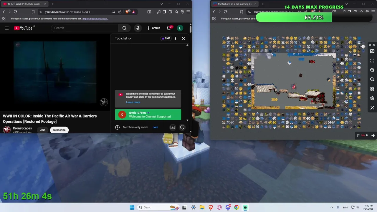Open the music playlist icon in YouTube window
Image resolution: width=377 pixels, height=212 pixels.
point(159,12)
